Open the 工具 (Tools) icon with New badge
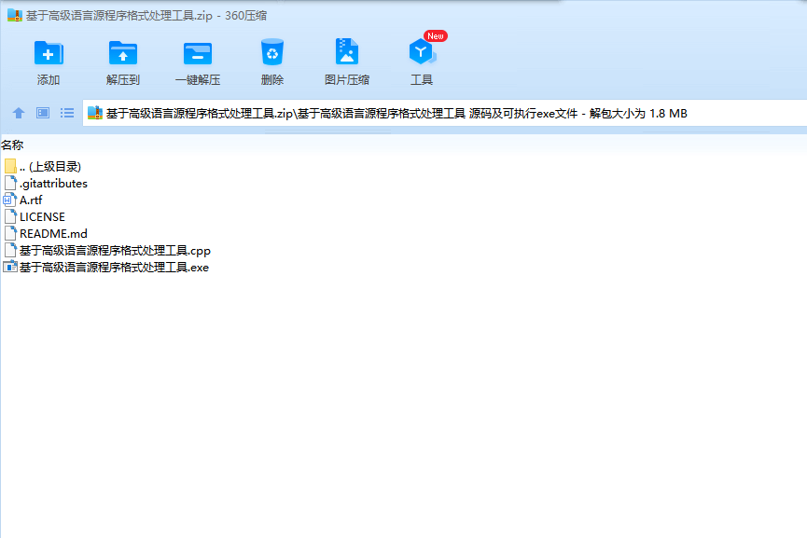The width and height of the screenshot is (807, 538). click(x=423, y=51)
